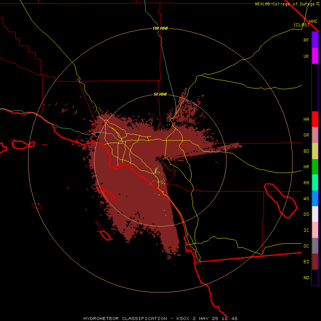Screen dimensions: 321x321
Task: Click the DS white legend swatch
Action: (315, 214)
